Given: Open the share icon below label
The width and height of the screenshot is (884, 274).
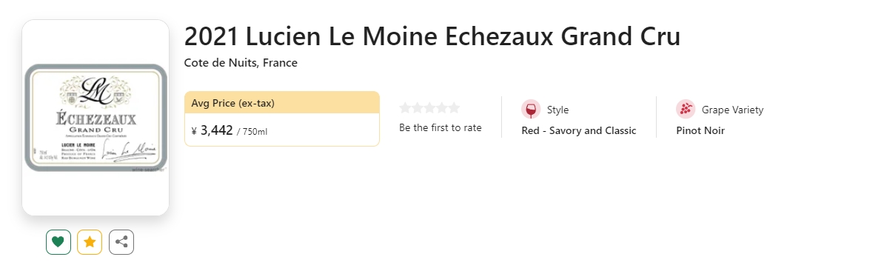Looking at the screenshot, I should 121,242.
